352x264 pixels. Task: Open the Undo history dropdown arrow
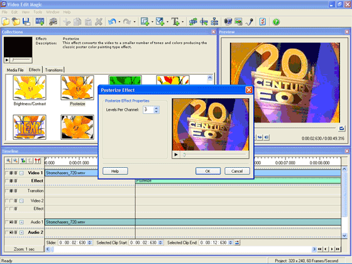point(119,22)
